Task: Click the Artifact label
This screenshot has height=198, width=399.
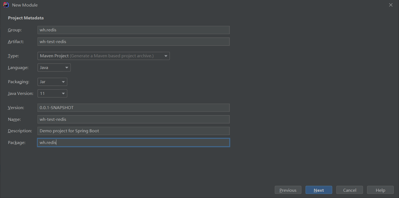Action: 16,41
